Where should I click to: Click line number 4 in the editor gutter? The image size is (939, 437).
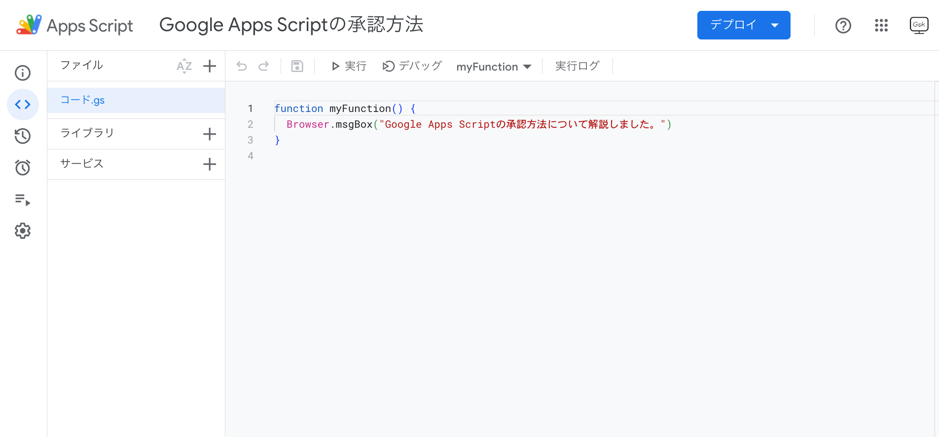(x=251, y=156)
